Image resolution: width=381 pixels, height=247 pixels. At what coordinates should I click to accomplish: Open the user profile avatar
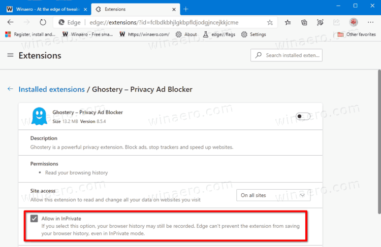[x=354, y=22]
